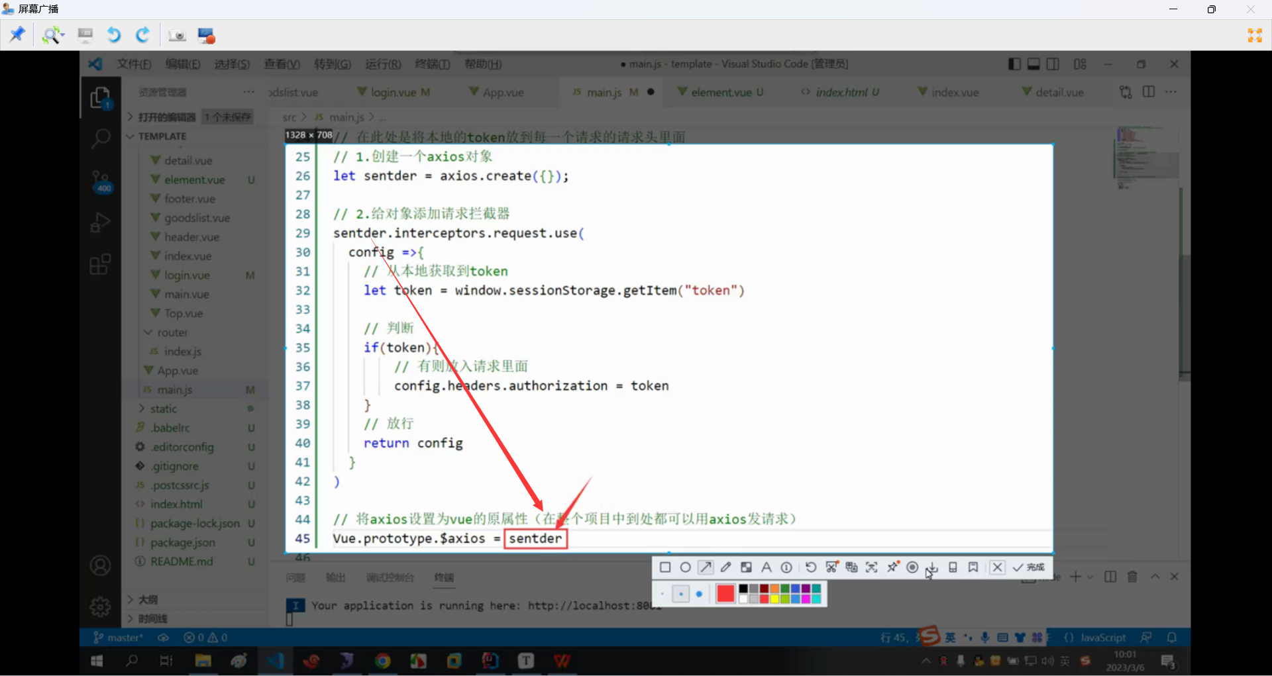Open the VS Code search sidebar icon

pyautogui.click(x=100, y=138)
